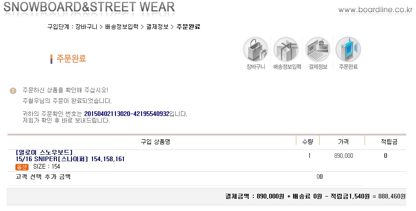Viewport: 416px width, 211px height.
Task: Click the 수량 column header
Action: [x=308, y=142]
